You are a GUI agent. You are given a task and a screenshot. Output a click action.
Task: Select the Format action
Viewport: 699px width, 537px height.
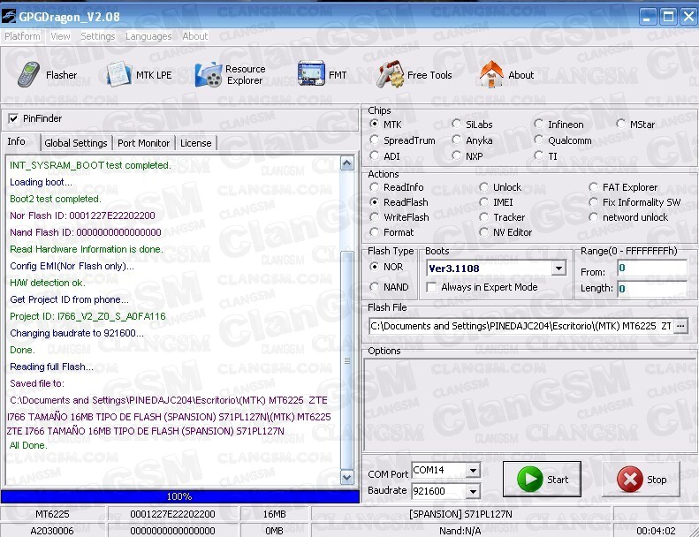(x=374, y=232)
